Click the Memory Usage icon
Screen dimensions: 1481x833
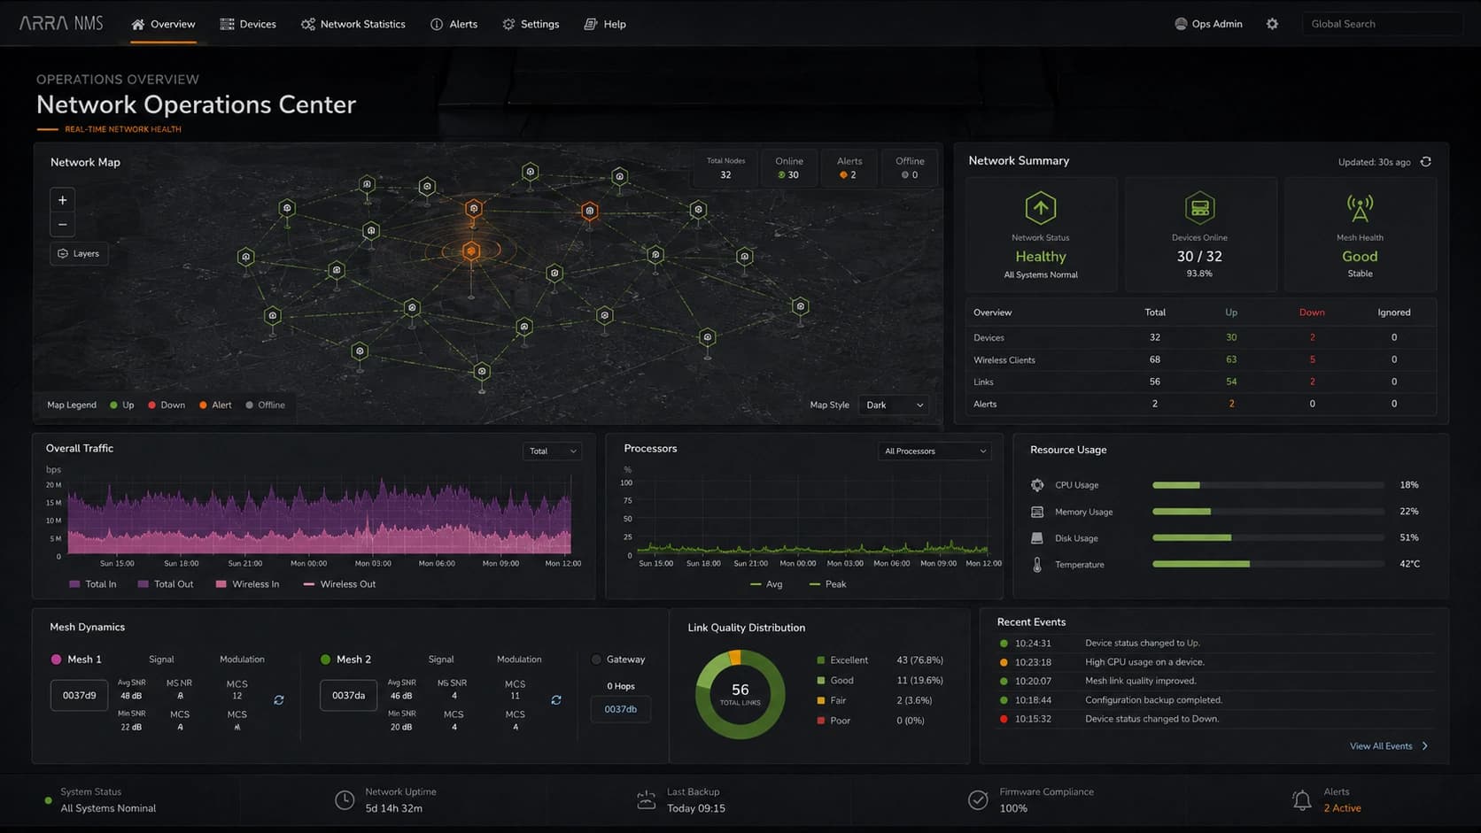tap(1037, 512)
